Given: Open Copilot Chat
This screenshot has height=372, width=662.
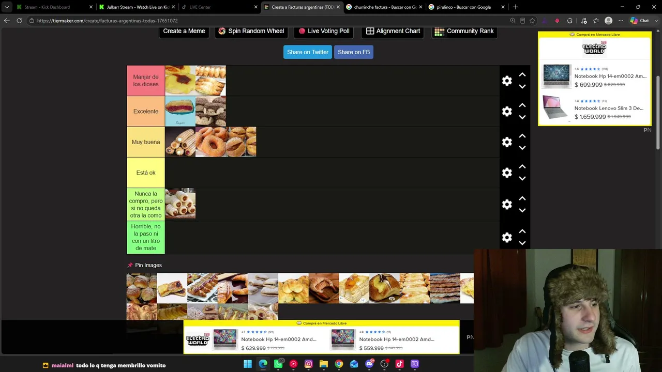Looking at the screenshot, I should pos(640,21).
